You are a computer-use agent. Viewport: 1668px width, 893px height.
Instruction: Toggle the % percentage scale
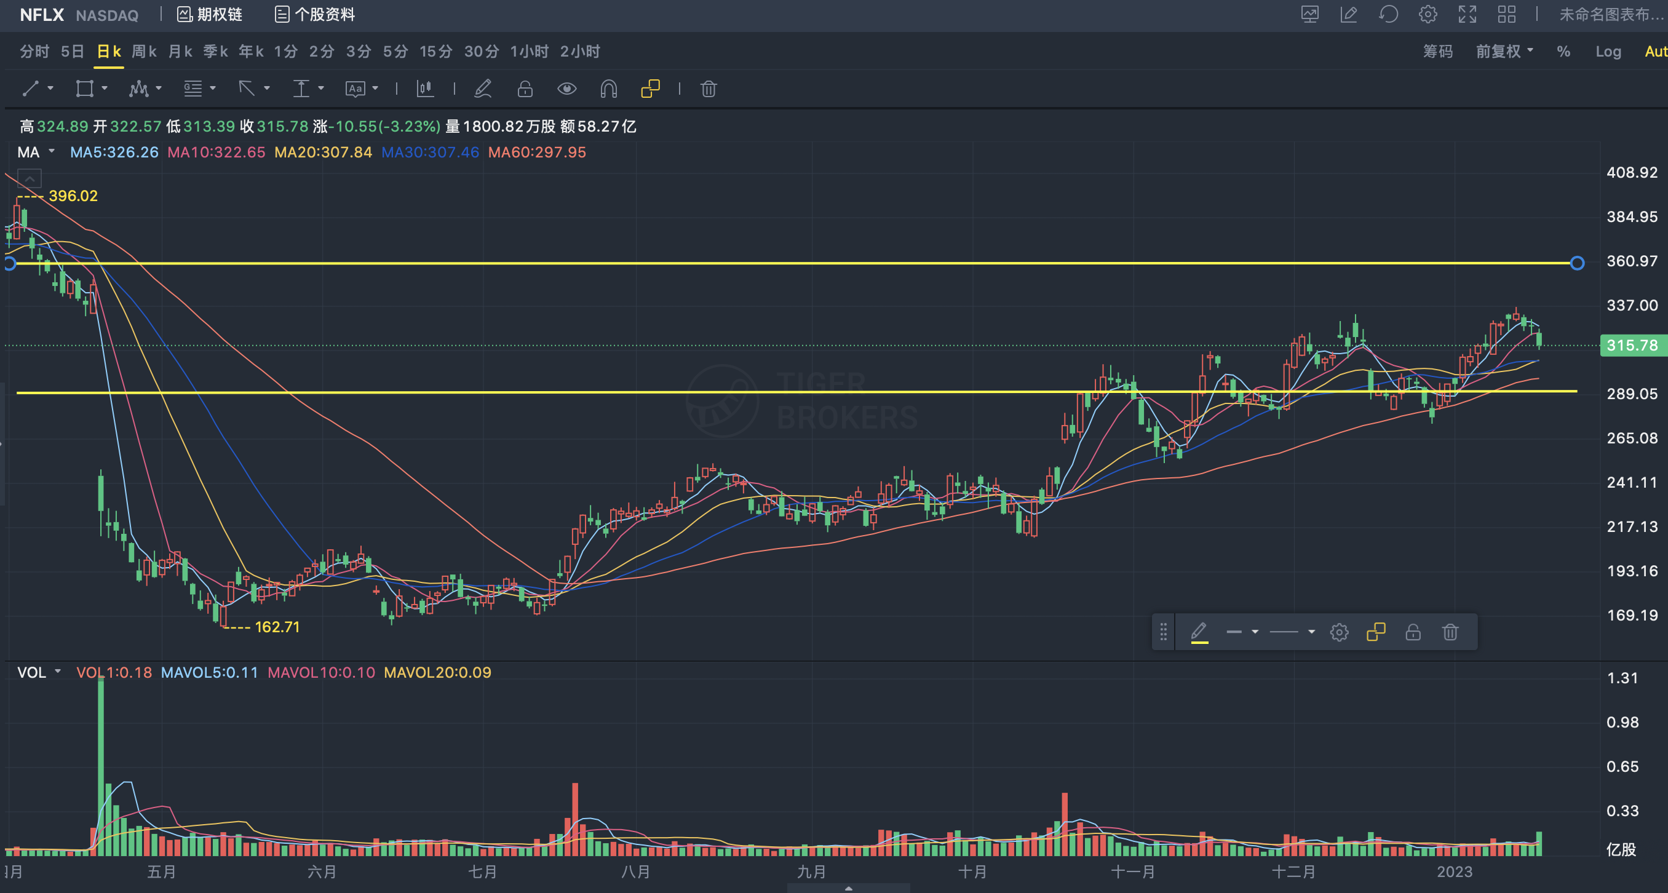point(1563,51)
